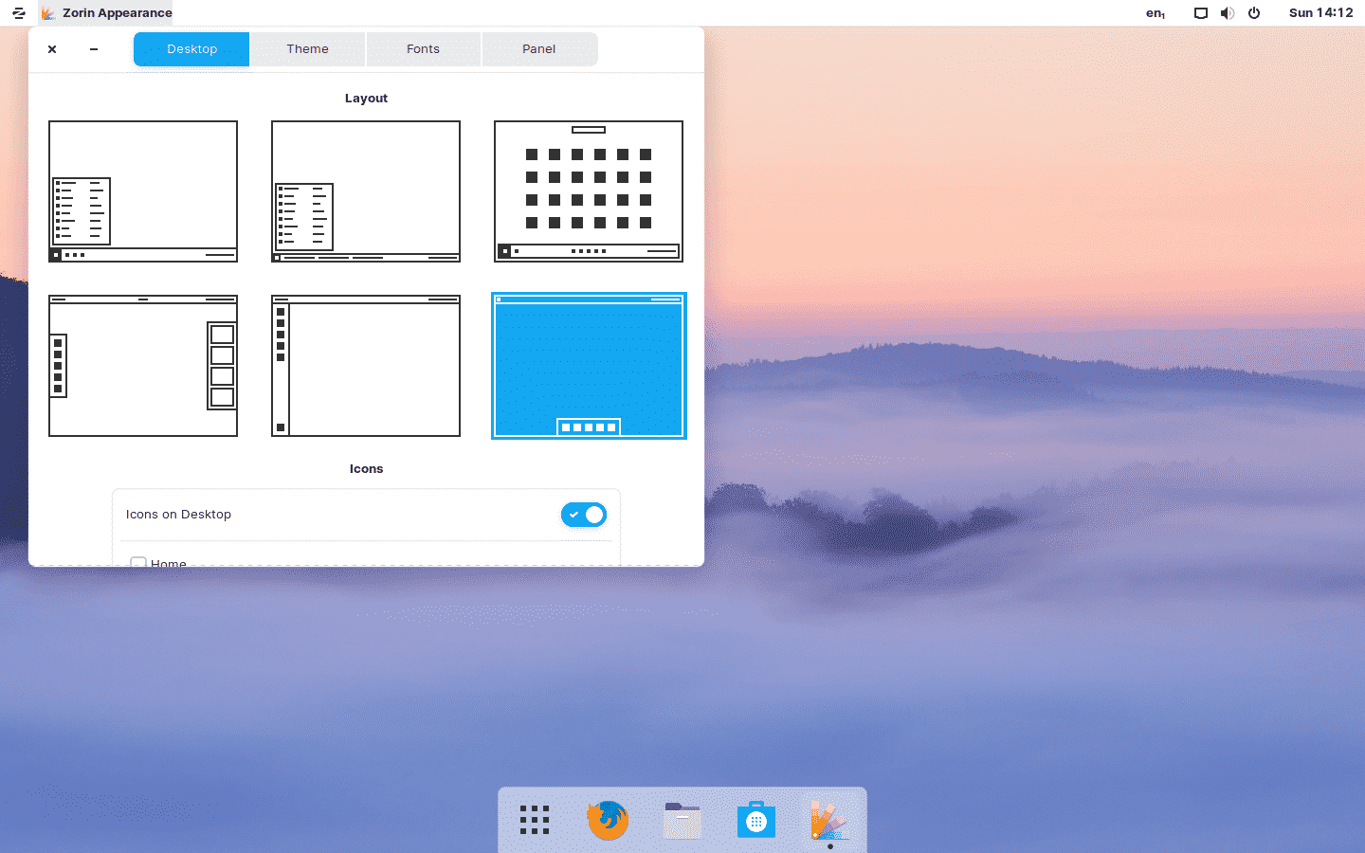
Task: Open the Files app in the dock
Action: (682, 819)
